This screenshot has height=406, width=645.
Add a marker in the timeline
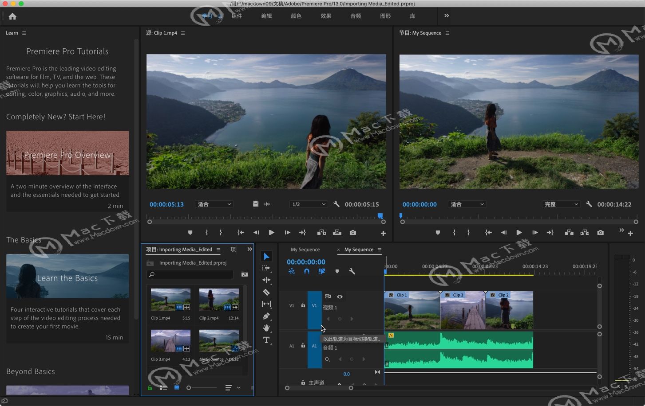click(x=337, y=271)
